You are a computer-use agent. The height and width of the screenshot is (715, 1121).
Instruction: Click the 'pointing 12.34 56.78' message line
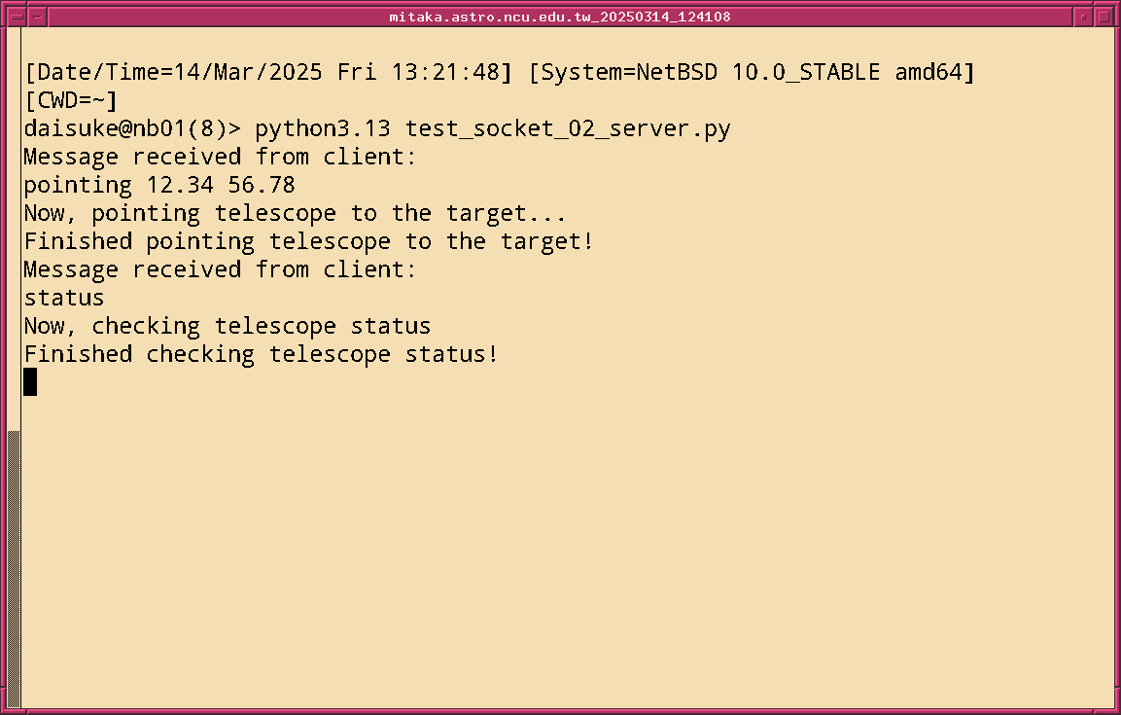pyautogui.click(x=158, y=185)
